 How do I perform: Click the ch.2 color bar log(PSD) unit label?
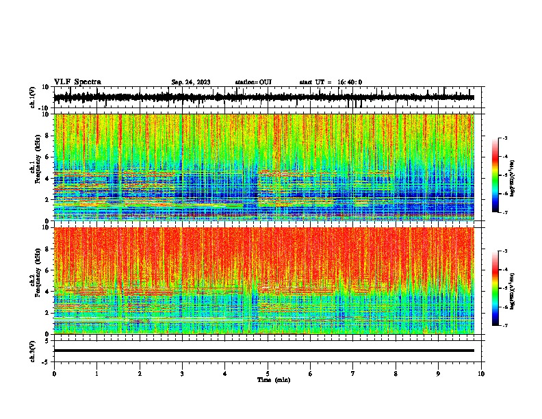point(513,291)
